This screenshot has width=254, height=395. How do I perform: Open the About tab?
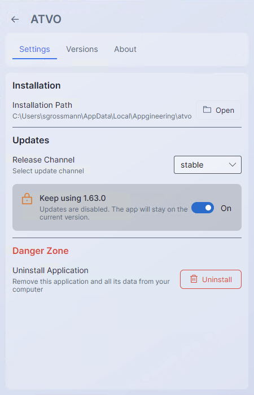pos(125,49)
